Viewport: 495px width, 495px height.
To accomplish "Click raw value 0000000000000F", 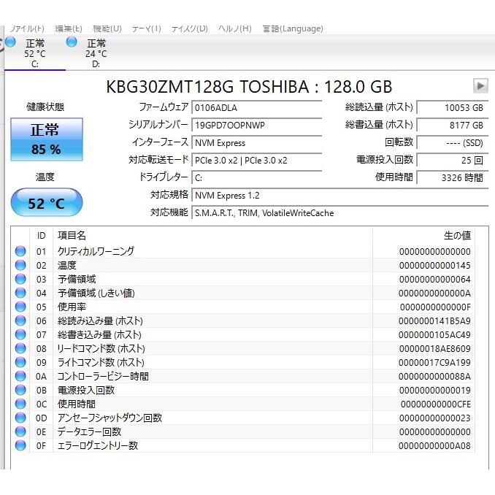I will coord(435,307).
